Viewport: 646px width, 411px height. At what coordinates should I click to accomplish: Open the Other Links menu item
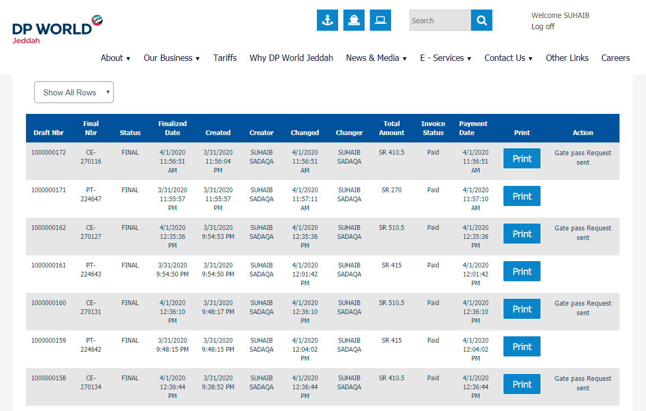pyautogui.click(x=567, y=58)
